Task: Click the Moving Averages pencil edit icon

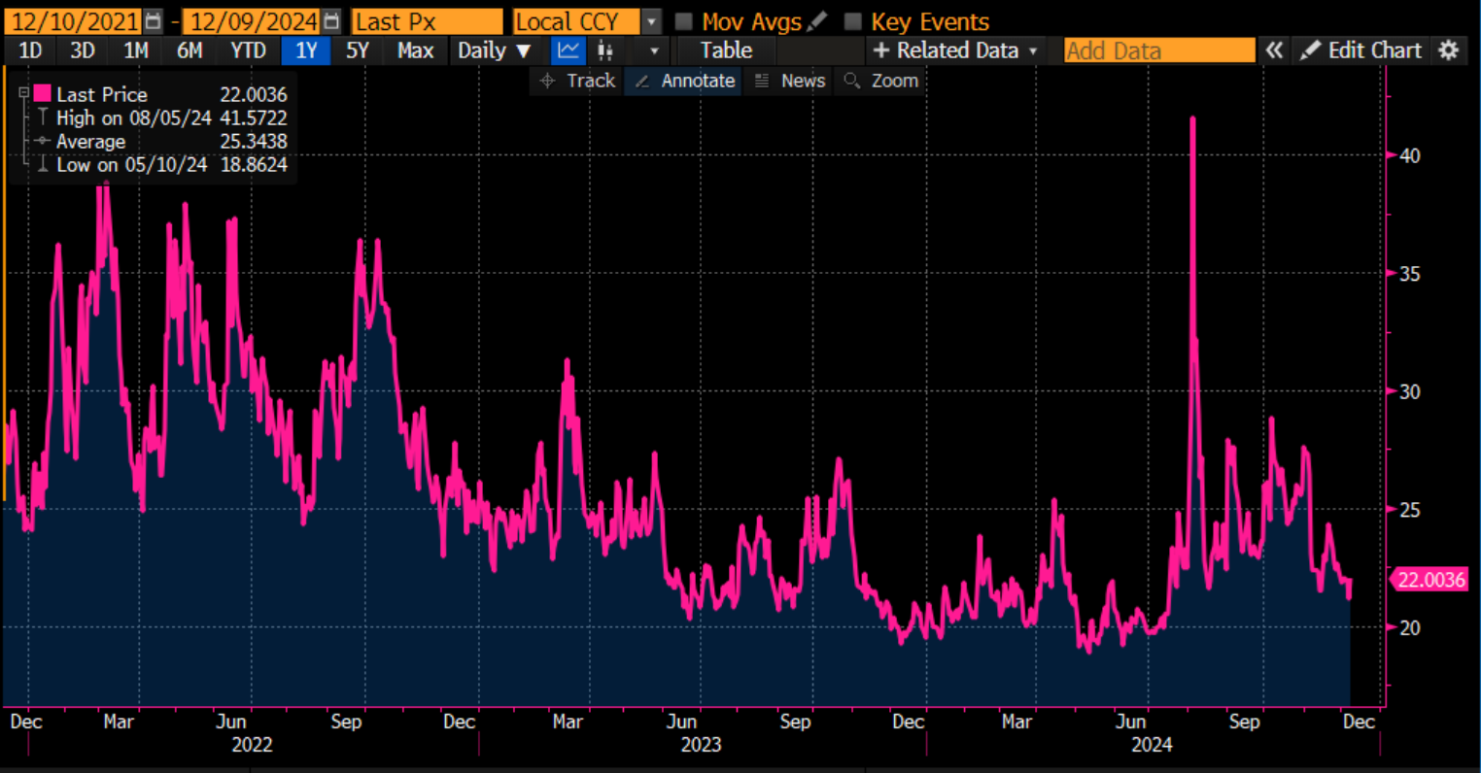Action: 817,21
